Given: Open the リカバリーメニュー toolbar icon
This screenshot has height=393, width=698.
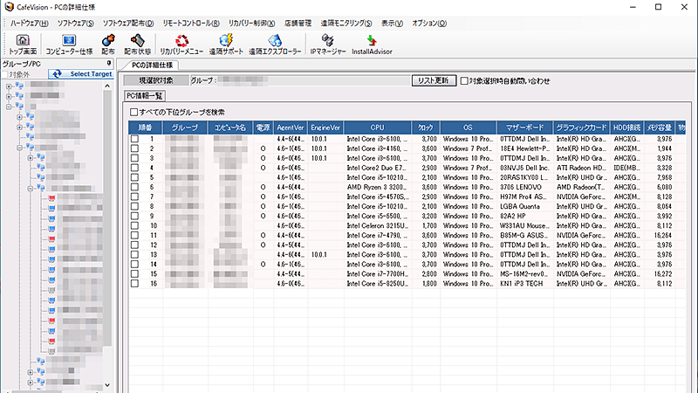Looking at the screenshot, I should click(181, 45).
